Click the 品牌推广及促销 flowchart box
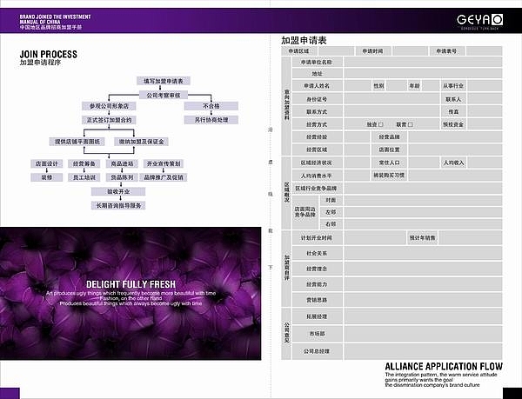Image resolution: width=522 pixels, height=399 pixels. 164,177
